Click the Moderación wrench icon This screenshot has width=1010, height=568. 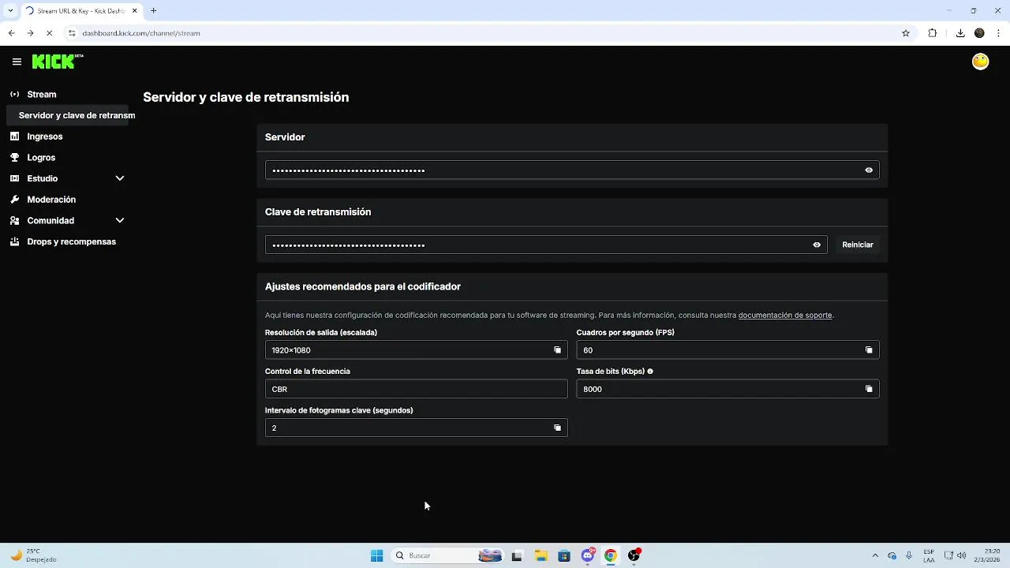(x=14, y=200)
